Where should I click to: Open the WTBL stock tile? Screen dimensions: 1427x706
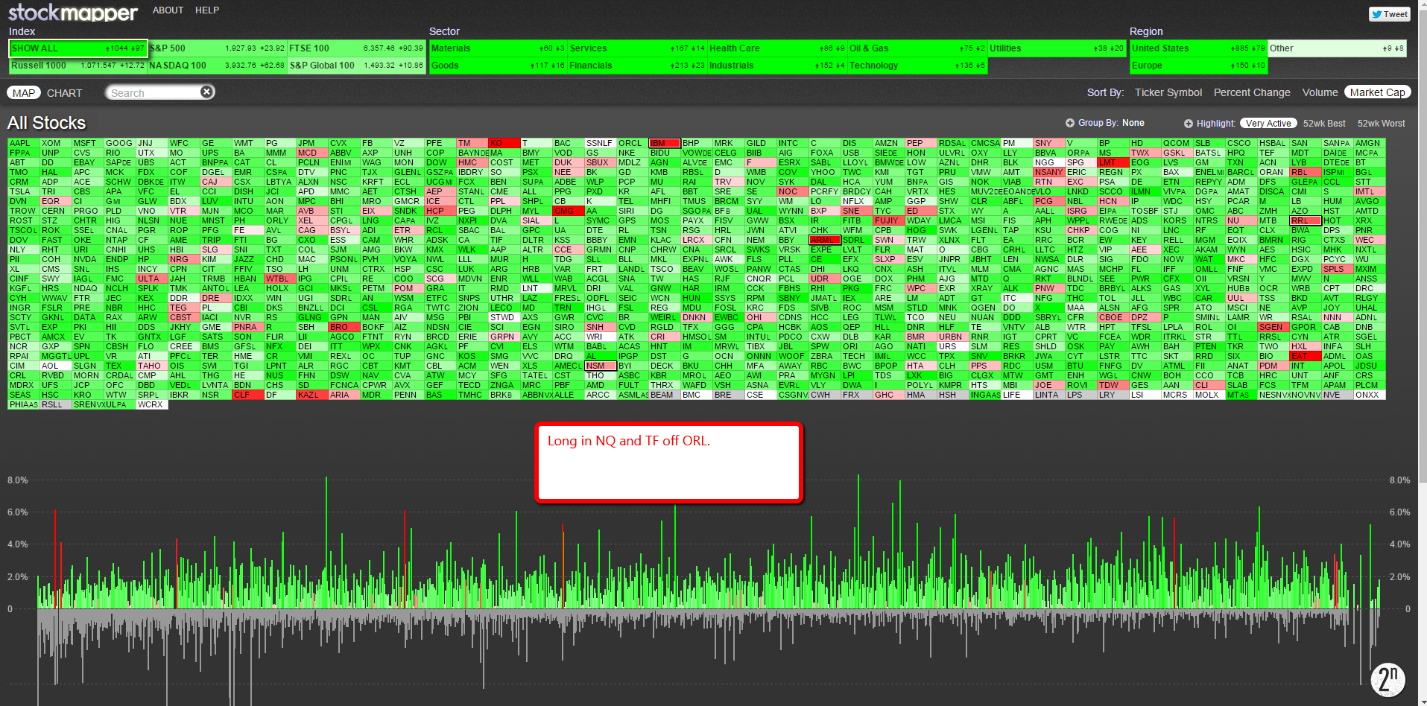[x=279, y=279]
